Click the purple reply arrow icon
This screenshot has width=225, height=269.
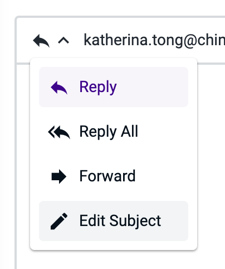pos(59,88)
